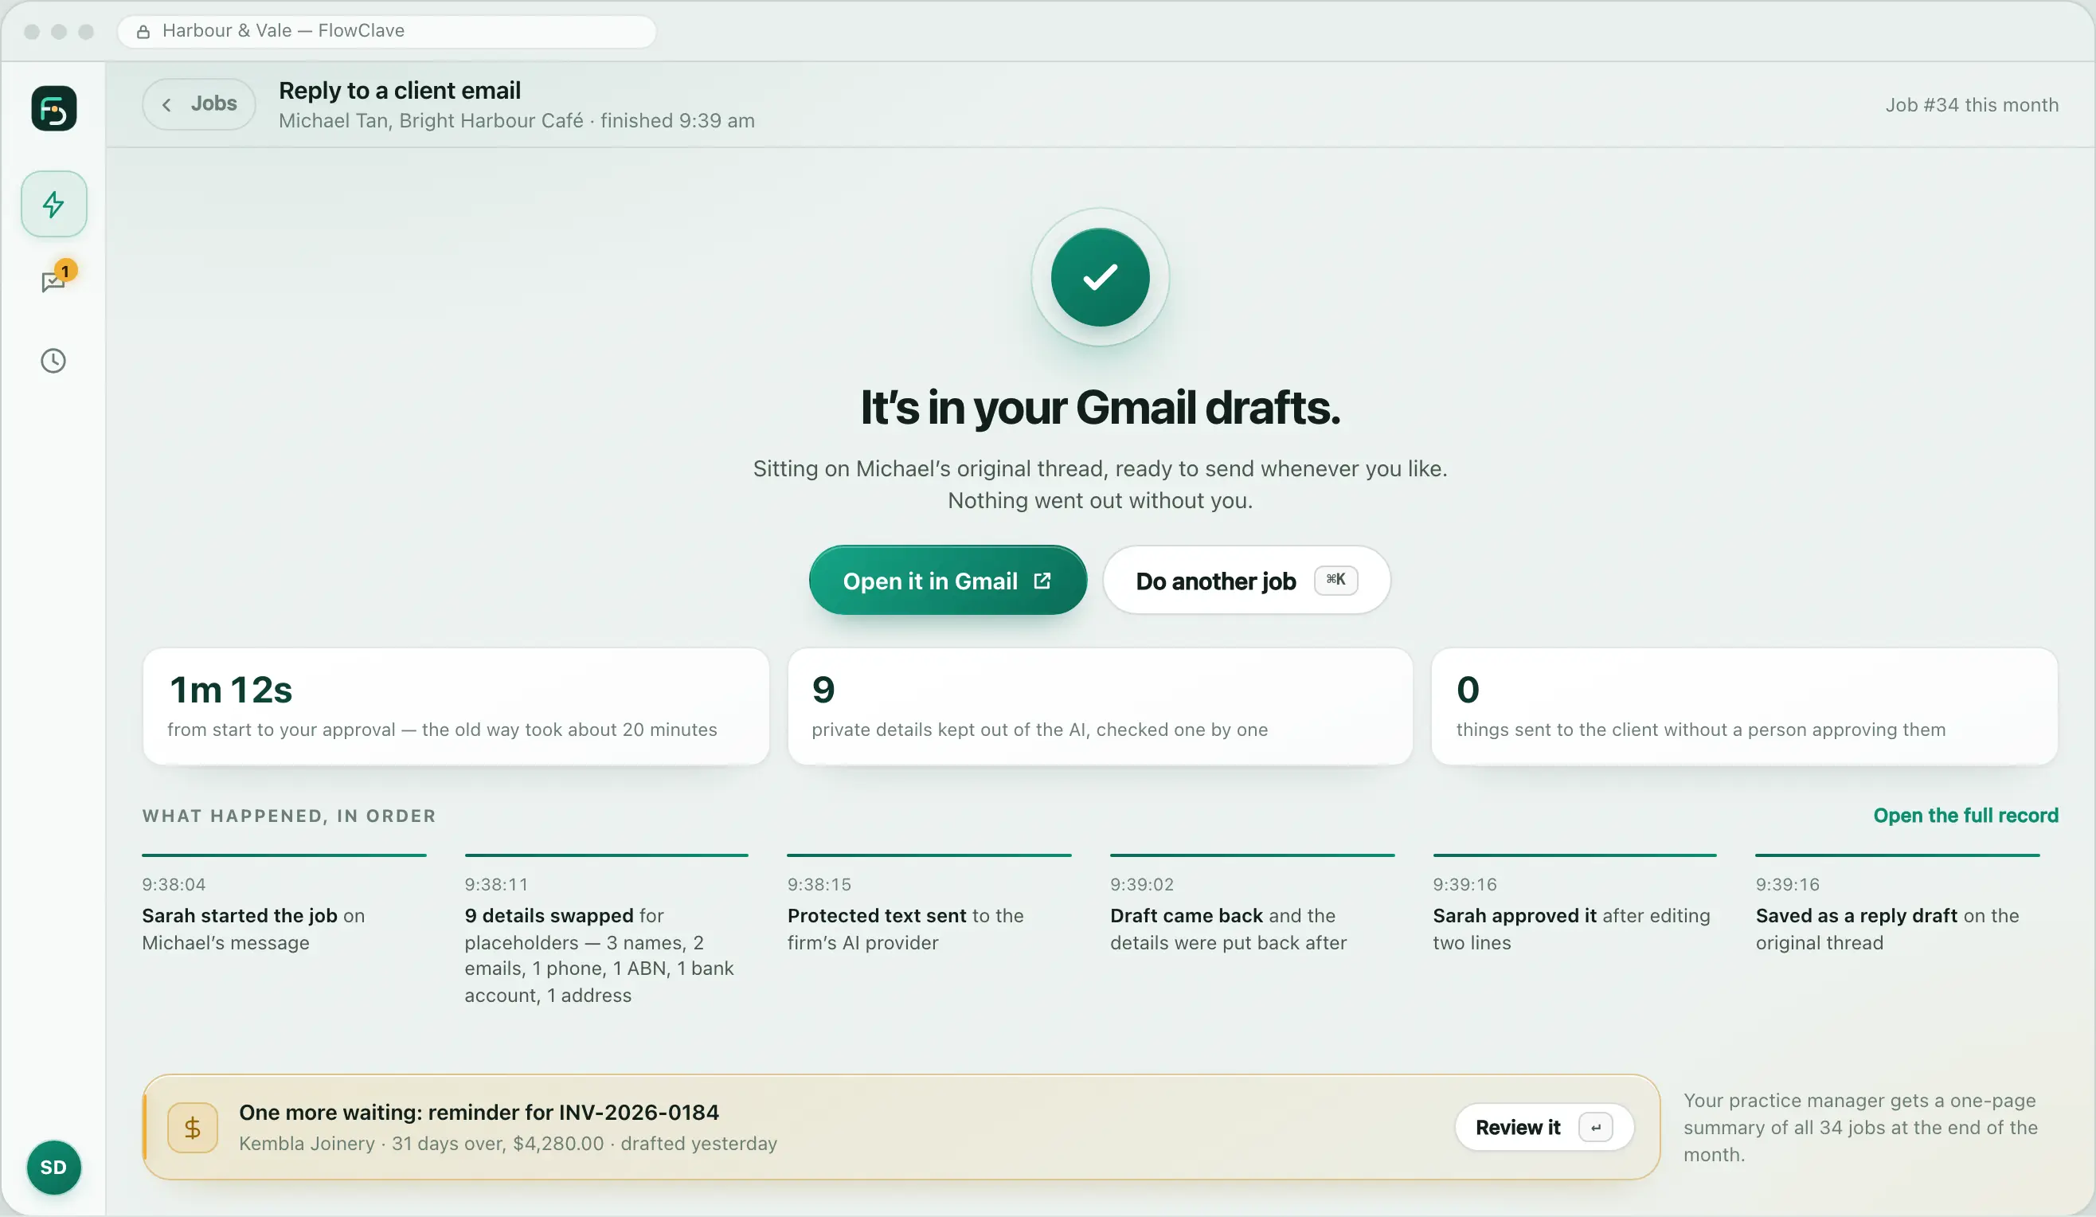Open the lightning bolt Jobs panel

point(54,204)
